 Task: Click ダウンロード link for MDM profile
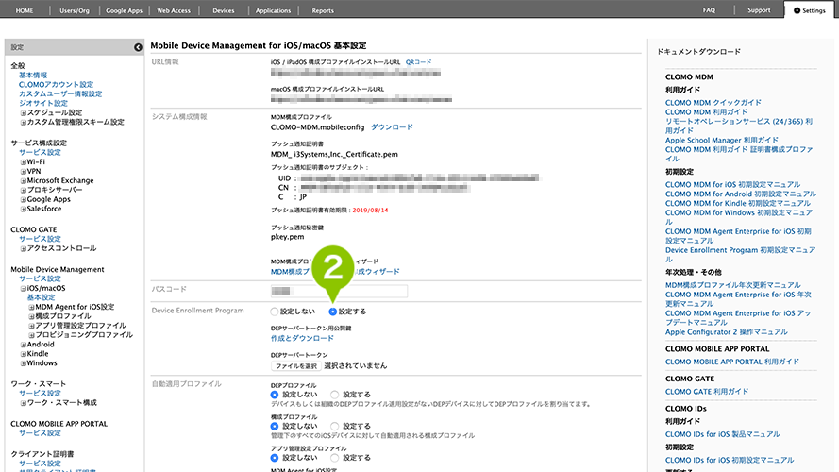click(392, 127)
